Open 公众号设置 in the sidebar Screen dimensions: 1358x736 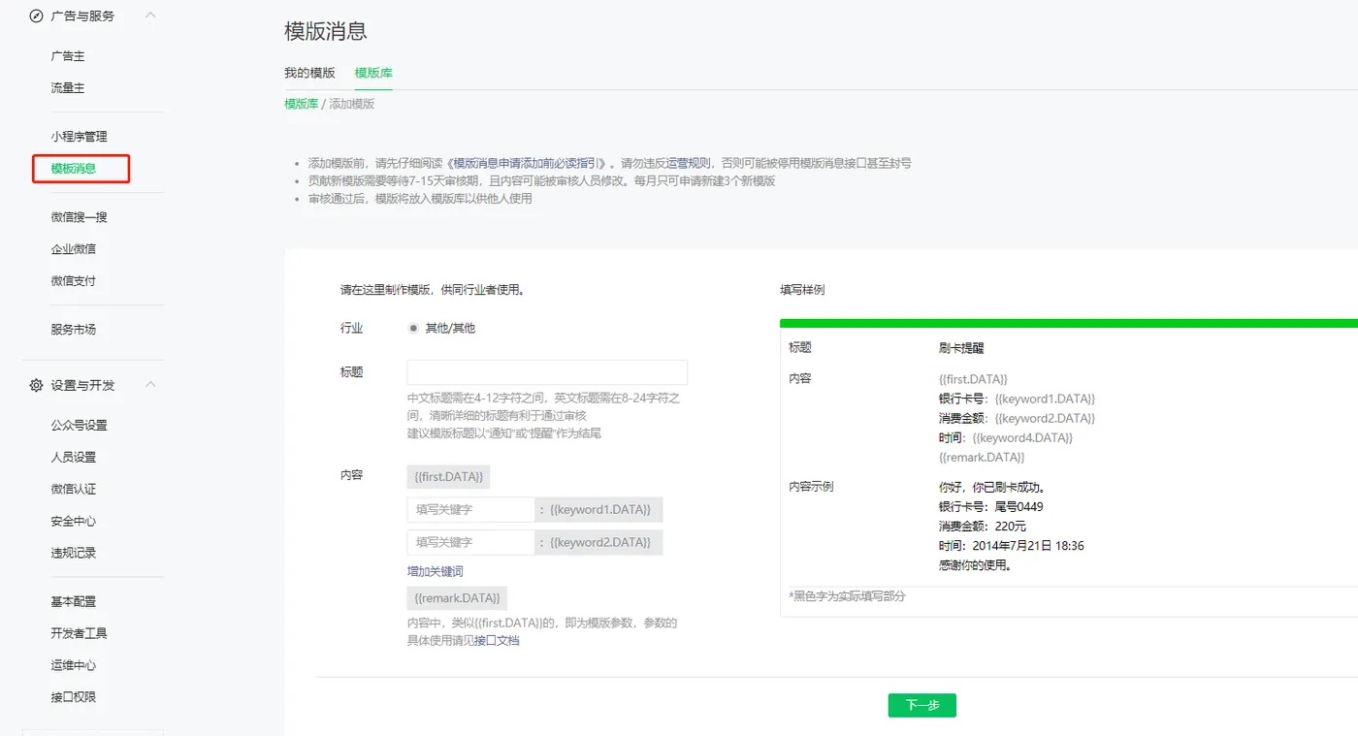(x=79, y=426)
